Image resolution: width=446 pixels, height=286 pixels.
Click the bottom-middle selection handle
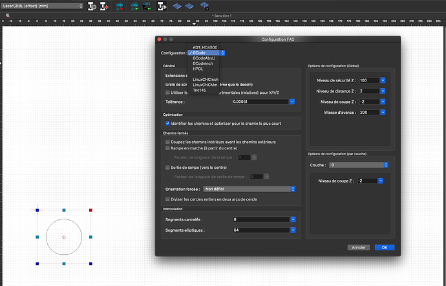tap(64, 264)
